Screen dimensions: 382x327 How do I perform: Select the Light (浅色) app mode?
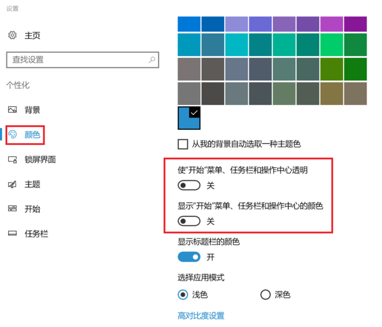pos(183,295)
